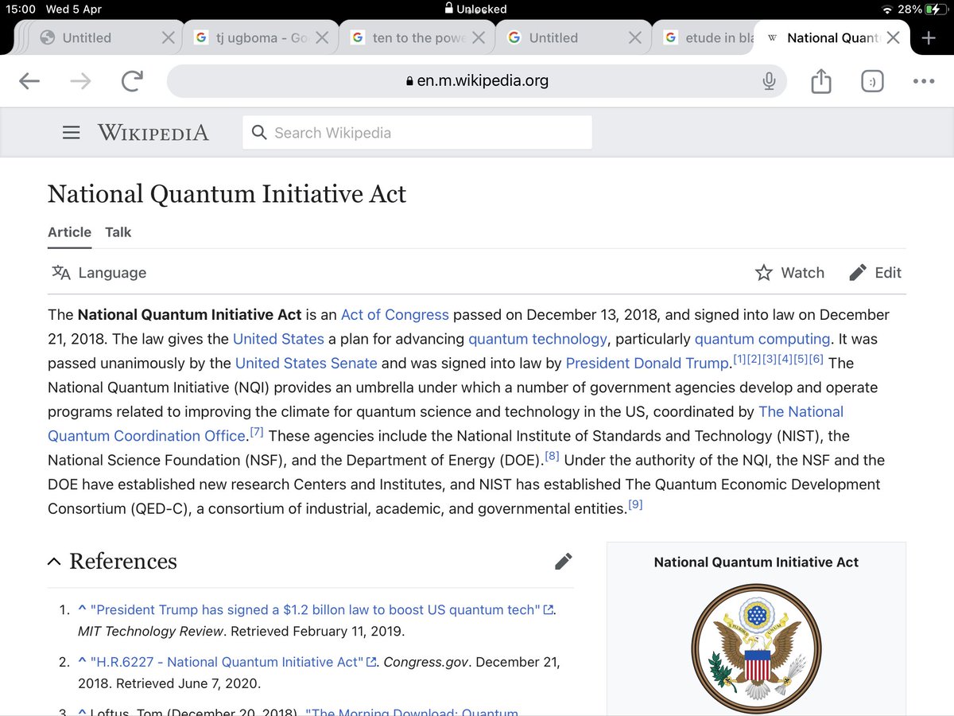
Task: Open the tab switcher smiley button
Action: pos(872,81)
